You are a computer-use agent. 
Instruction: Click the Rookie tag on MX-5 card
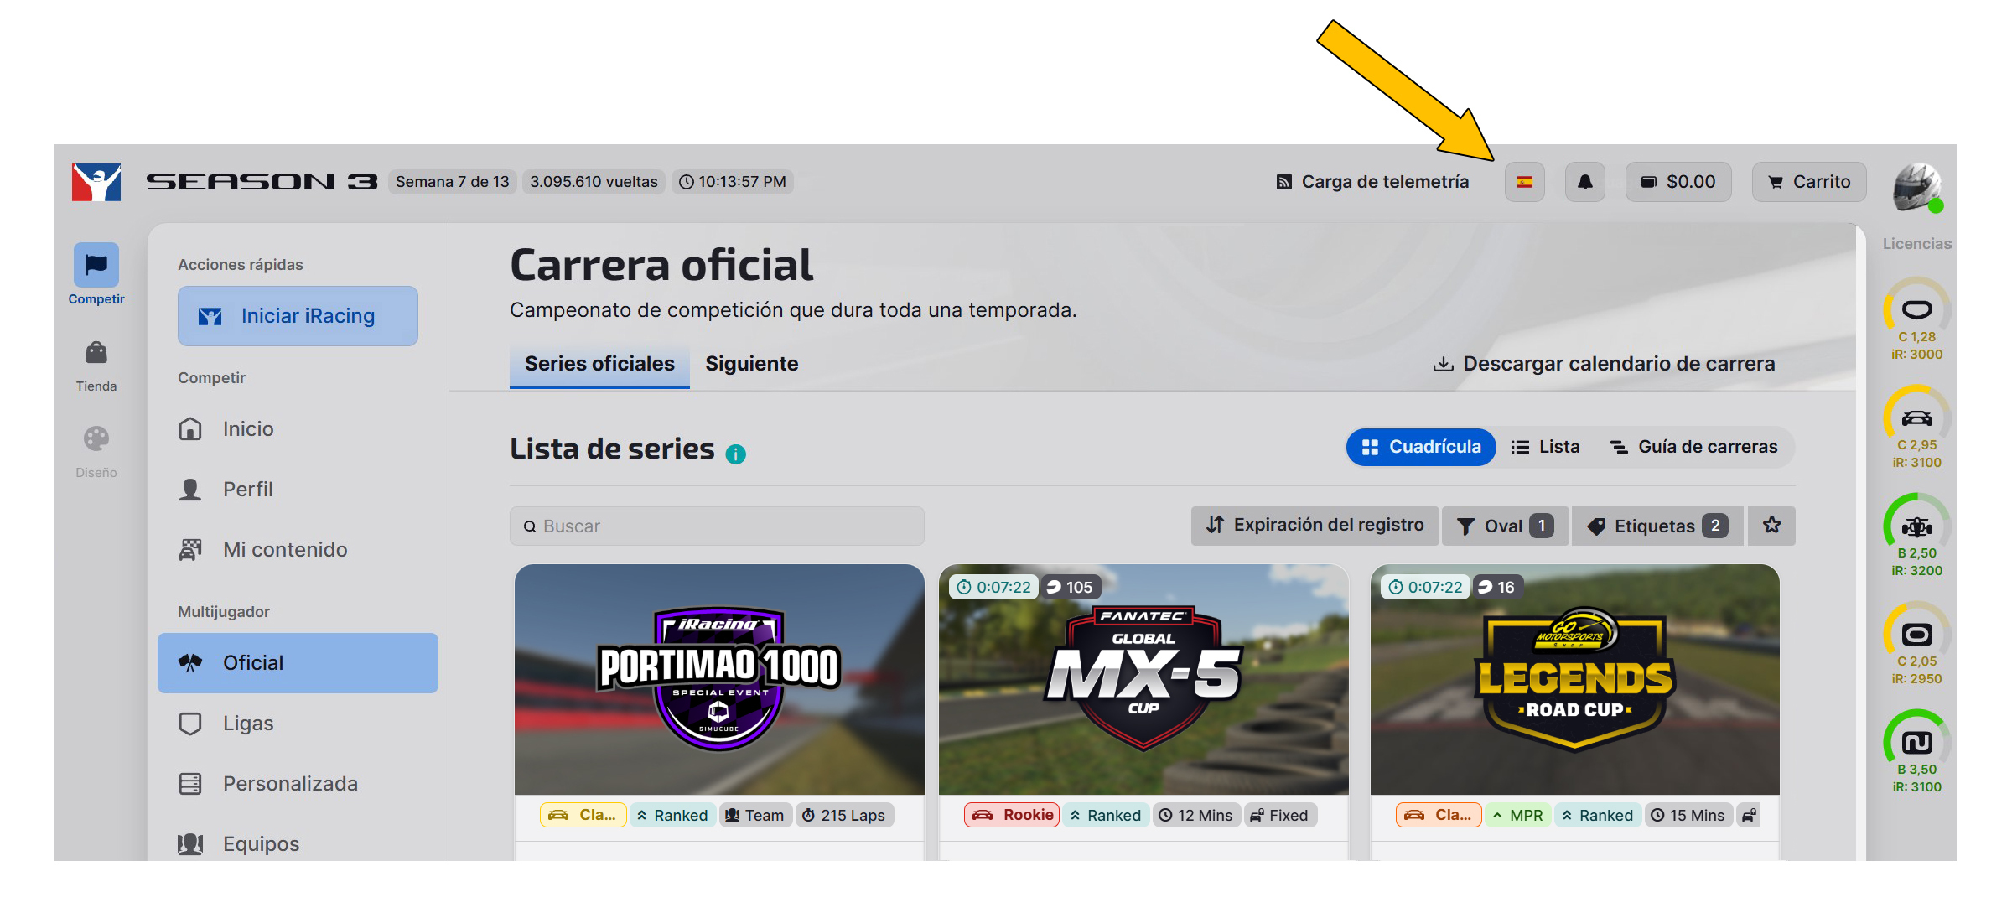point(1012,815)
